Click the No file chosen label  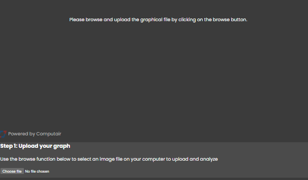(x=37, y=171)
